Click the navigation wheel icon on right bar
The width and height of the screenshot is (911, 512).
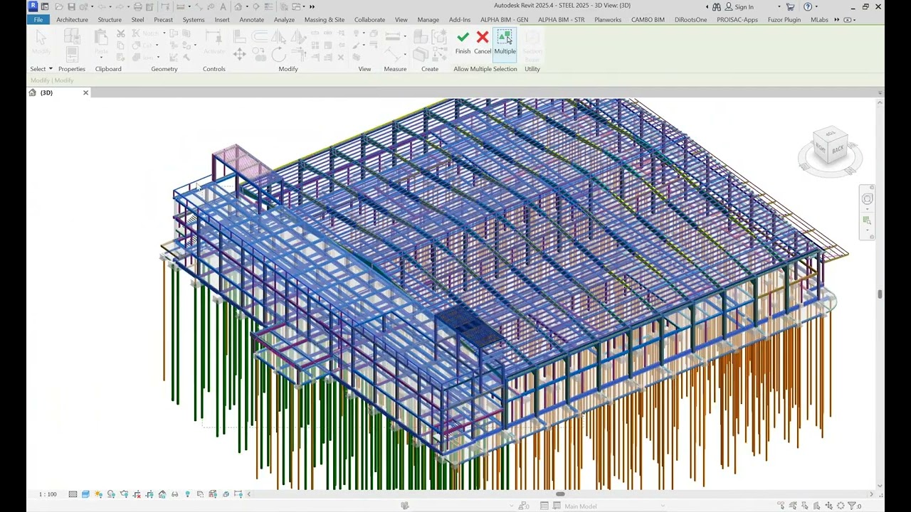point(867,198)
